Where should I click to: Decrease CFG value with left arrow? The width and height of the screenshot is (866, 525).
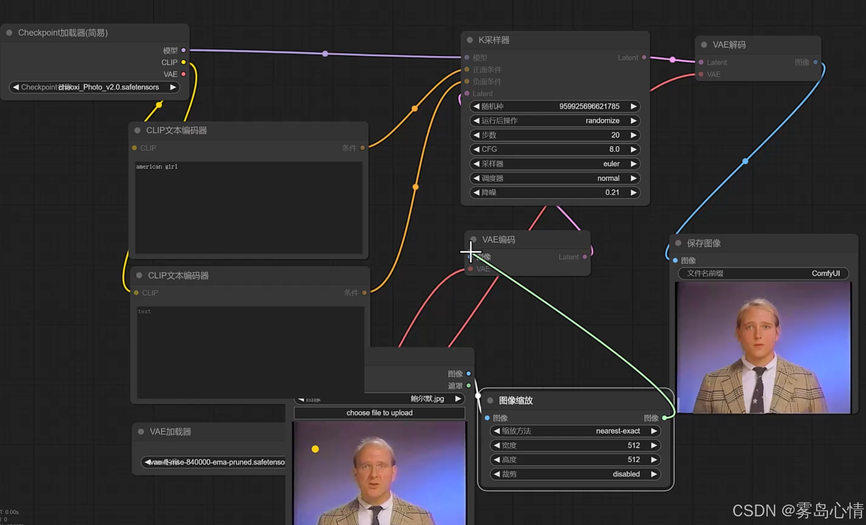[476, 149]
